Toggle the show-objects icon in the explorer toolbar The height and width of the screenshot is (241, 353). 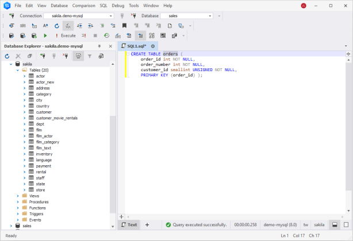click(x=78, y=56)
